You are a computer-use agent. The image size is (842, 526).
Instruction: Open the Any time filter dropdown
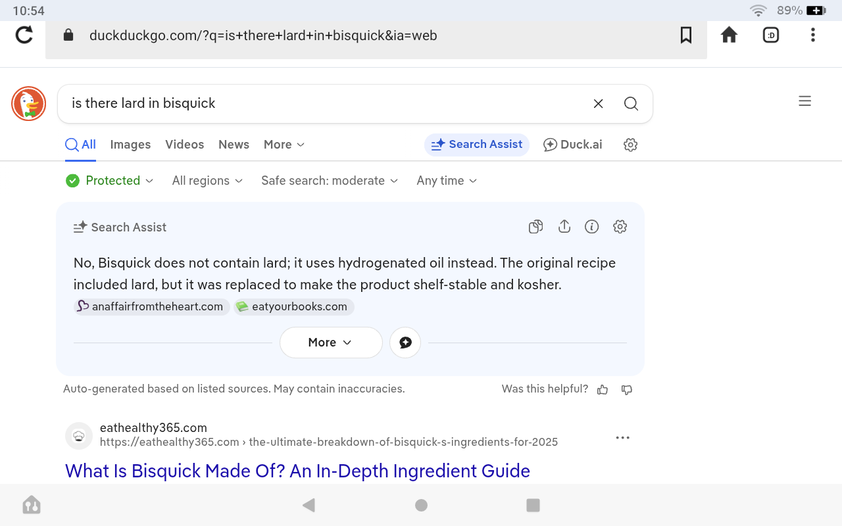pos(447,181)
